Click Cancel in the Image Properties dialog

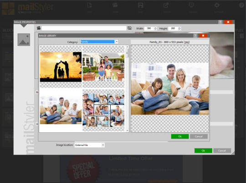222,151
